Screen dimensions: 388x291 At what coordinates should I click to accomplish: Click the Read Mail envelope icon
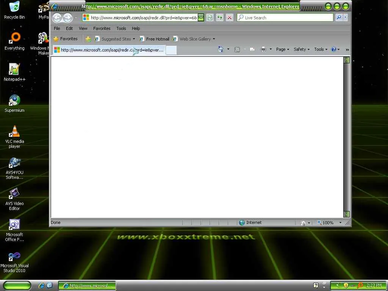(252, 49)
